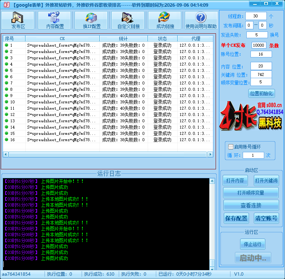Open 使用说明与帮助 help icon
The width and height of the screenshot is (285, 279).
(201, 20)
